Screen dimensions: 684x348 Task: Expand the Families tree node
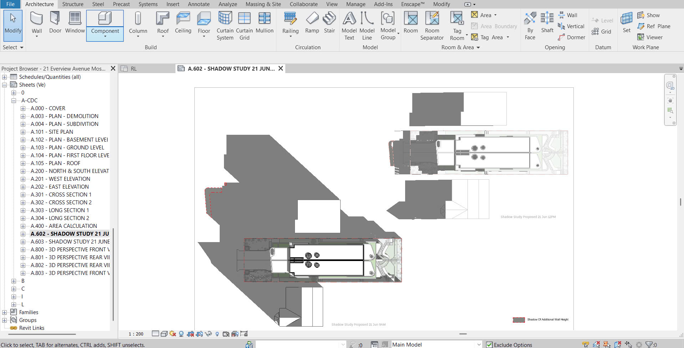[5, 312]
